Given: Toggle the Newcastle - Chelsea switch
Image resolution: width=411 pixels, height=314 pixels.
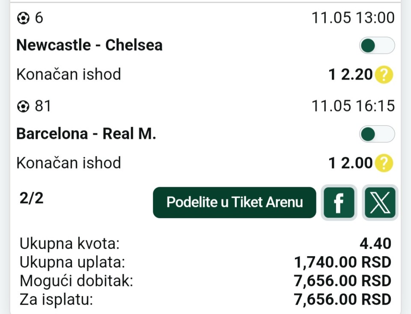Looking at the screenshot, I should coord(377,46).
